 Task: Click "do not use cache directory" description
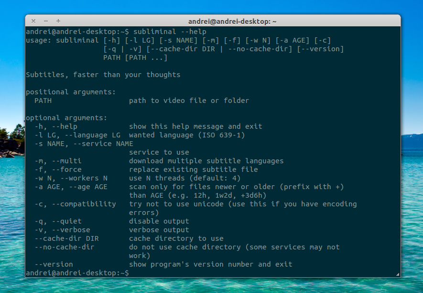(185, 248)
